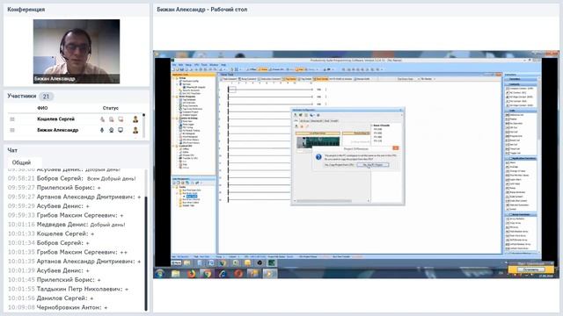Click the webcam video of Бижан Александр
Viewport: 563px width, 316px height.
[x=77, y=52]
